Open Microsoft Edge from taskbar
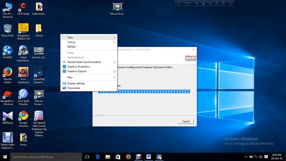 pyautogui.click(x=97, y=157)
